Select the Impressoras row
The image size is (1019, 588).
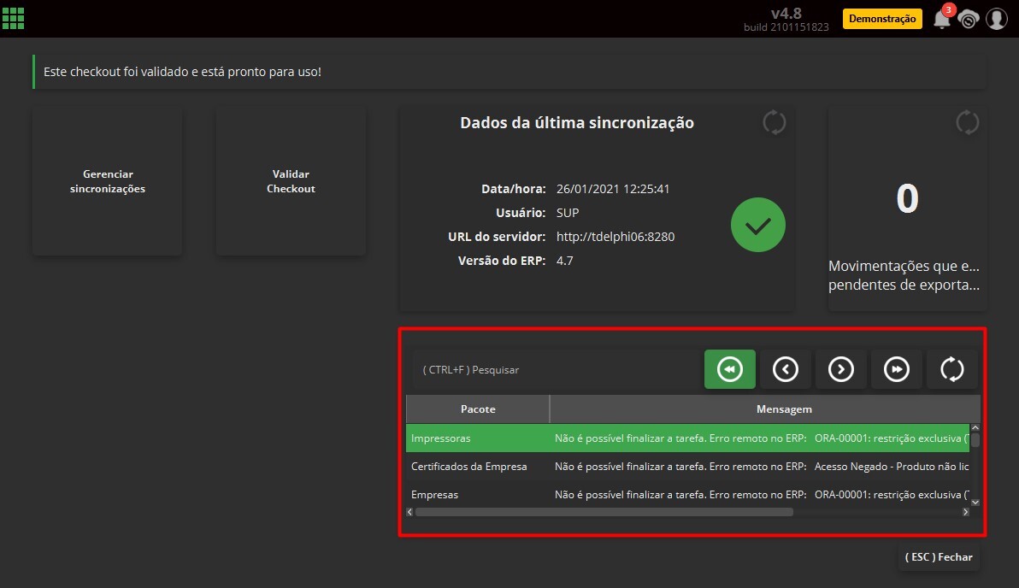coord(687,438)
